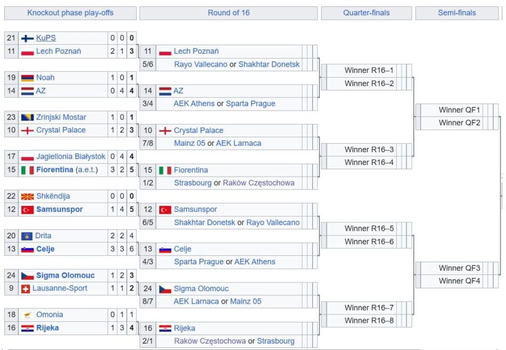This screenshot has width=506, height=350.
Task: Follow the Quarter-finals header link
Action: pos(366,13)
